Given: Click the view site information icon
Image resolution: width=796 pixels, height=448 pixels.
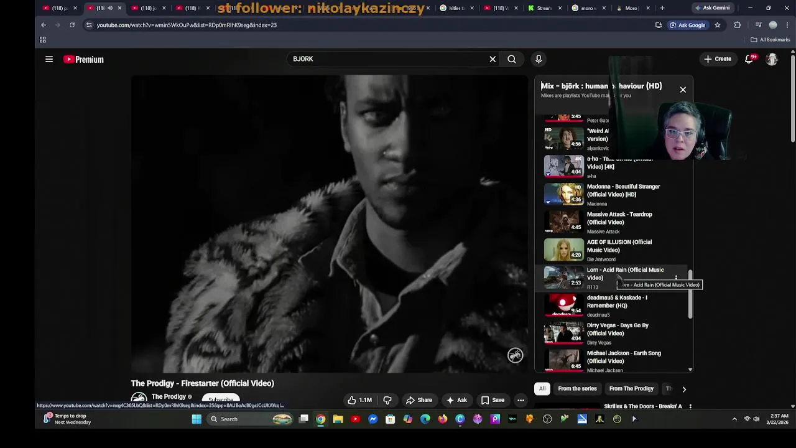Looking at the screenshot, I should [89, 25].
